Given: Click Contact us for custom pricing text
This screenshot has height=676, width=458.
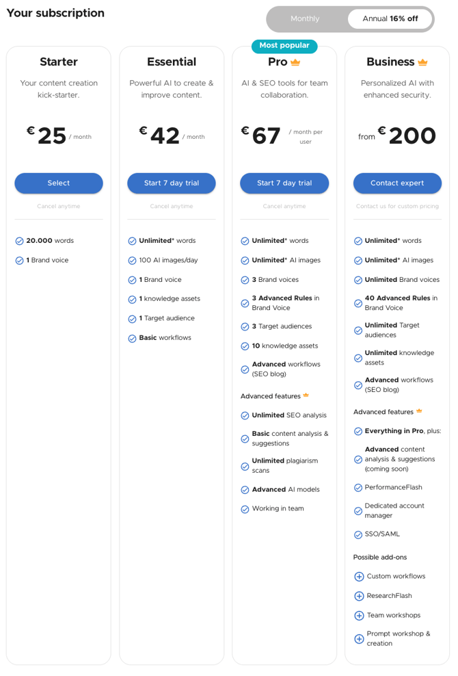Looking at the screenshot, I should pos(397,207).
